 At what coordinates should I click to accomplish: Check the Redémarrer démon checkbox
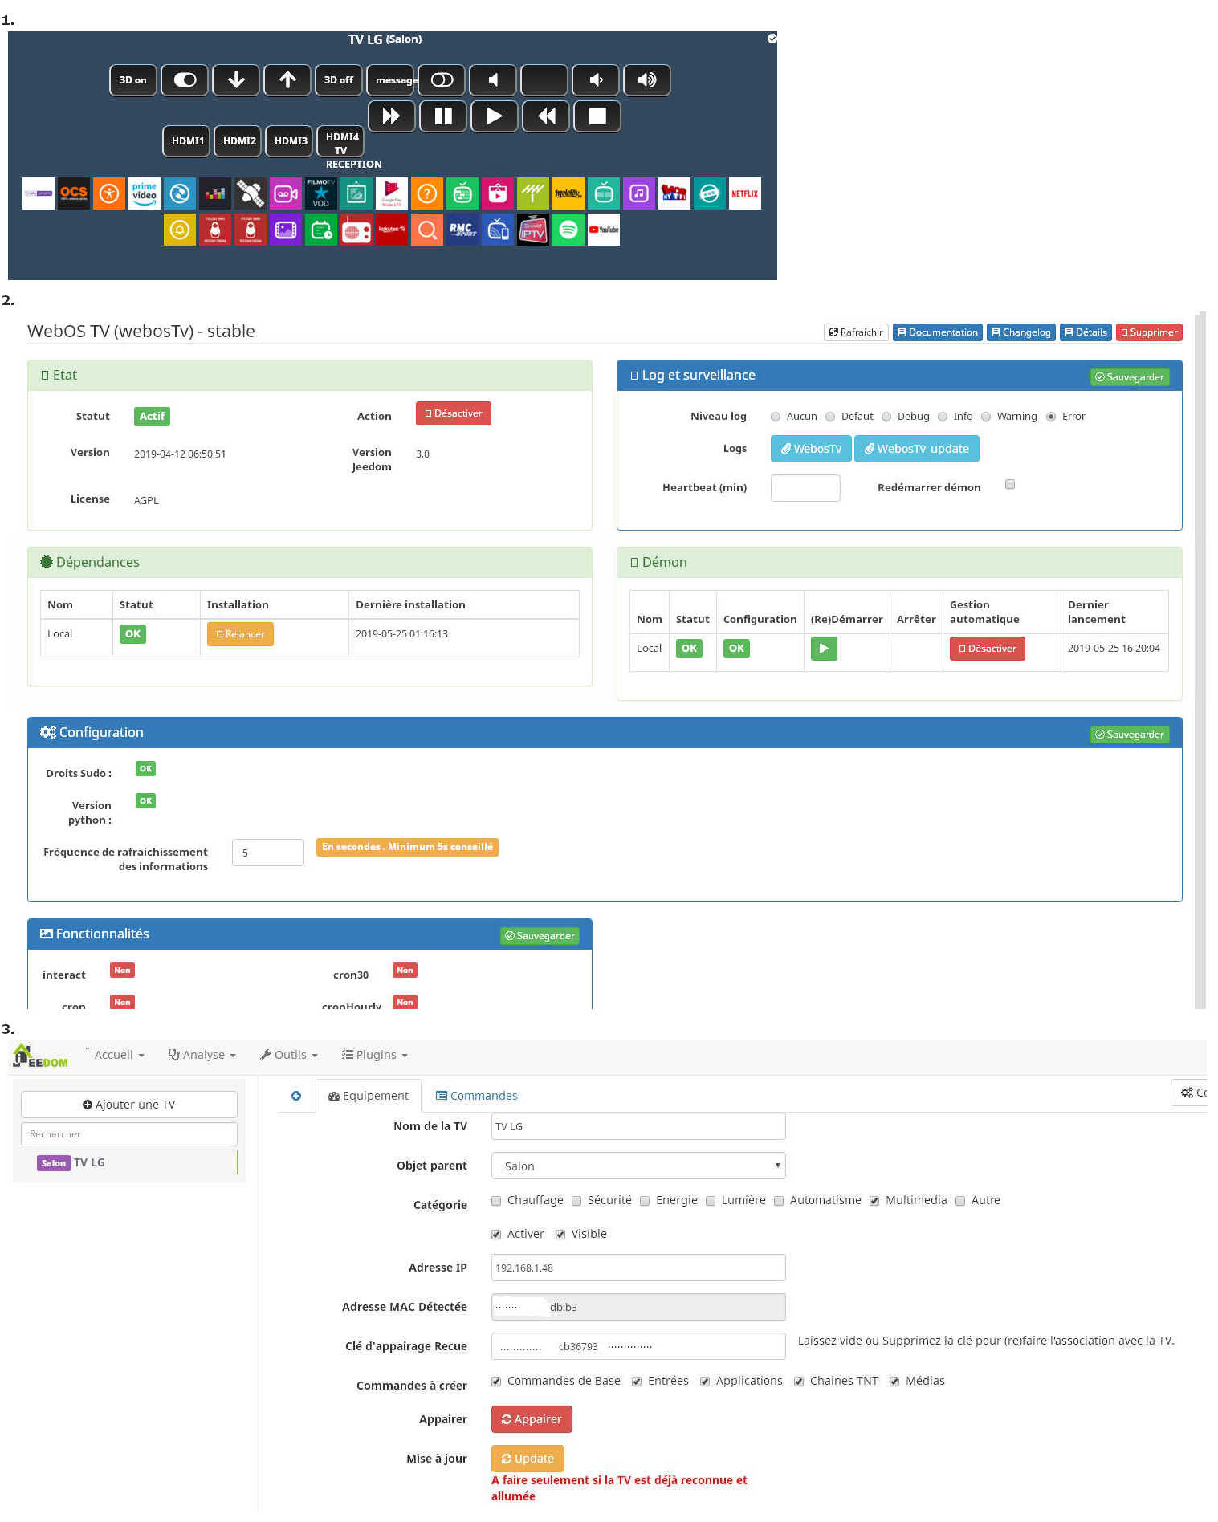click(1010, 484)
